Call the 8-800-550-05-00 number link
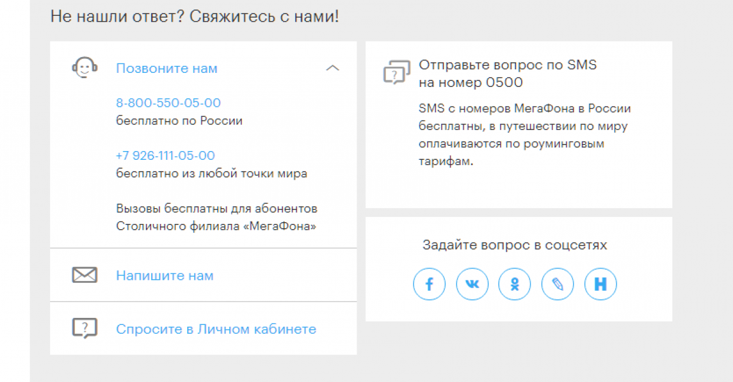This screenshot has width=733, height=382. coord(168,103)
